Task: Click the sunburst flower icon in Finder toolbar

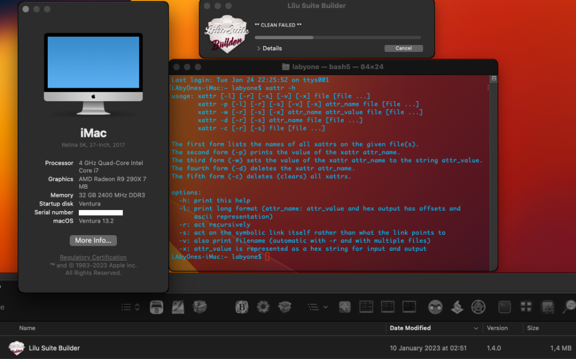Action: coord(263,307)
